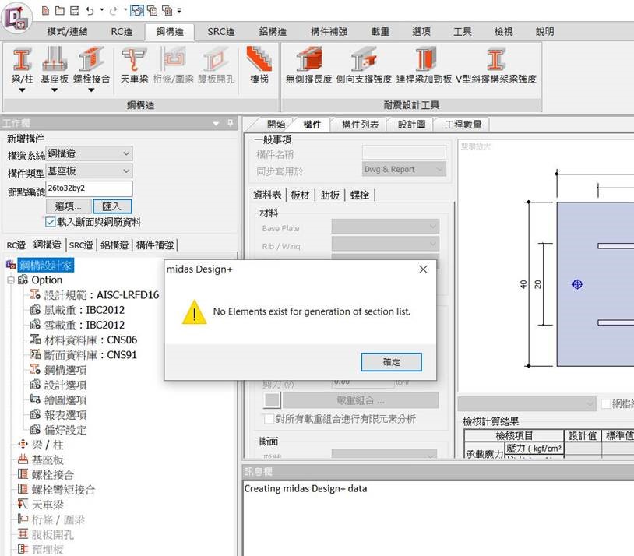
Task: Select the 鋼構設計家 root tree node
Action: [x=46, y=266]
